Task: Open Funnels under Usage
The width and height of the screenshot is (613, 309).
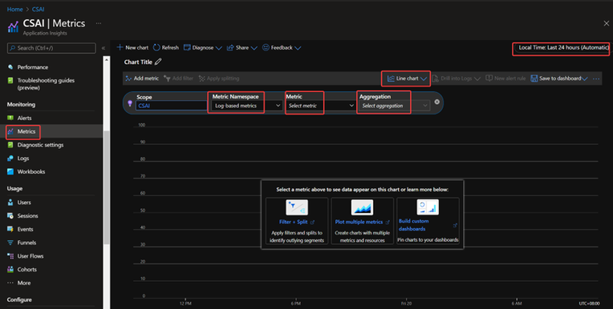Action: click(26, 243)
